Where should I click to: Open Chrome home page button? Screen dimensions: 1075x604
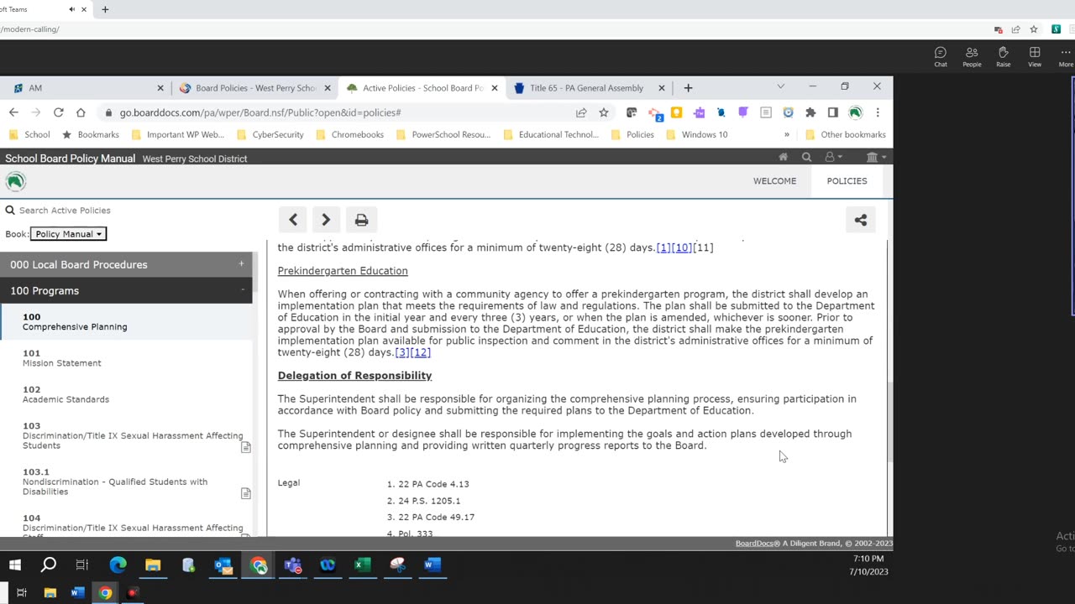tap(81, 112)
